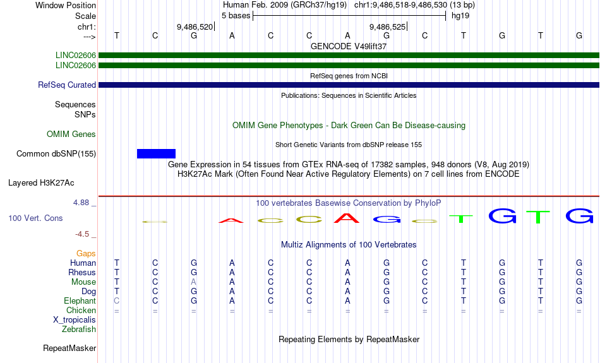Viewport: 600px width, 363px height.
Task: Click the 9,486,525 position marker
Action: 388,27
